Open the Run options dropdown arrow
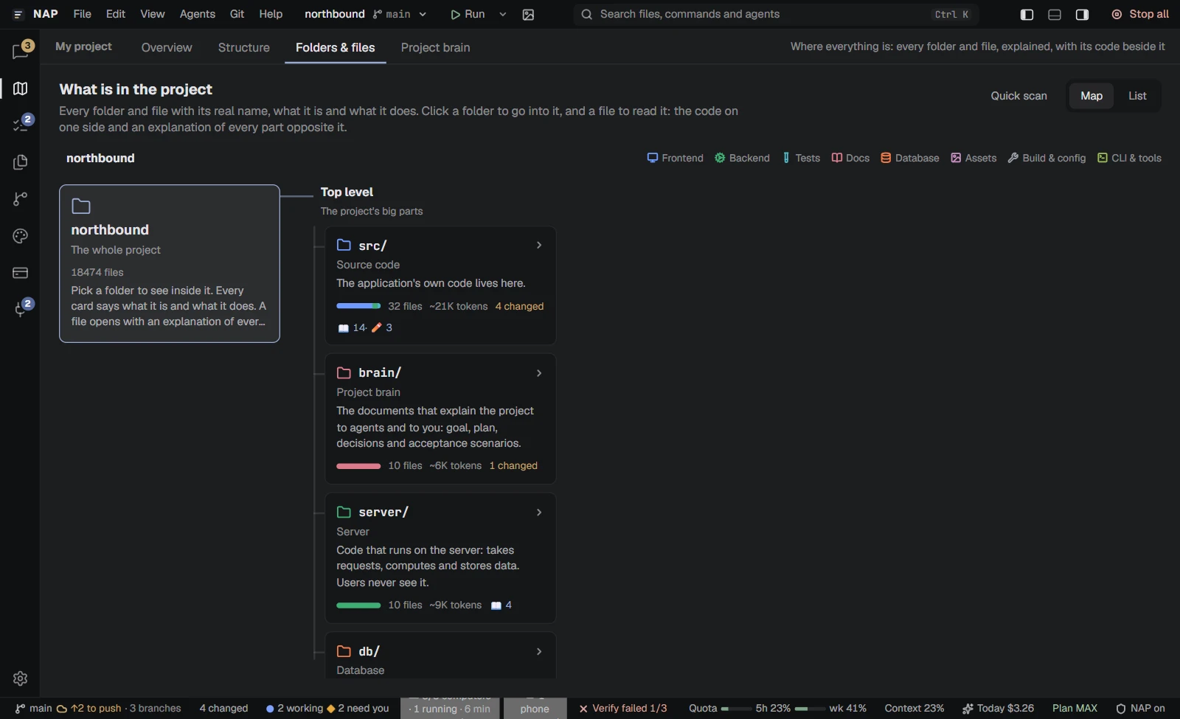Image resolution: width=1180 pixels, height=719 pixels. pyautogui.click(x=503, y=15)
